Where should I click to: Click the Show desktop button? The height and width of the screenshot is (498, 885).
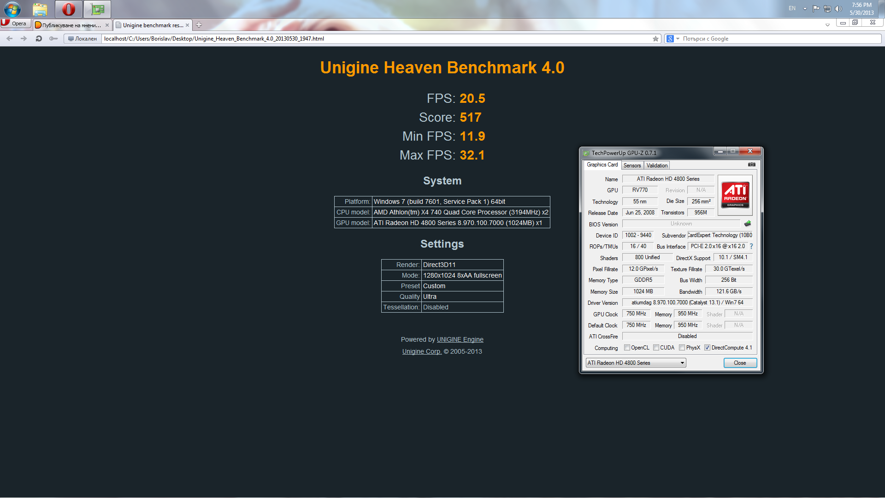[881, 9]
